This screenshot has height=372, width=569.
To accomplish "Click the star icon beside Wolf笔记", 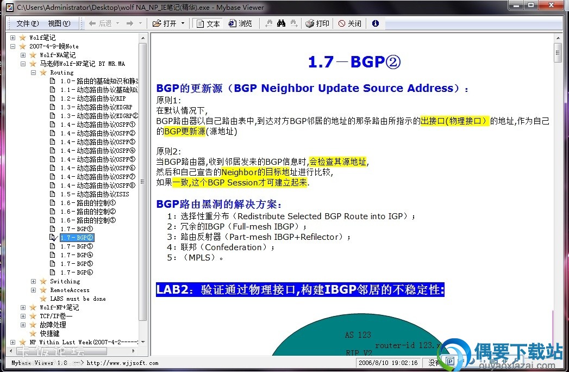I will pos(22,38).
